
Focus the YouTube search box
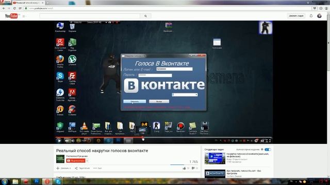coord(90,16)
